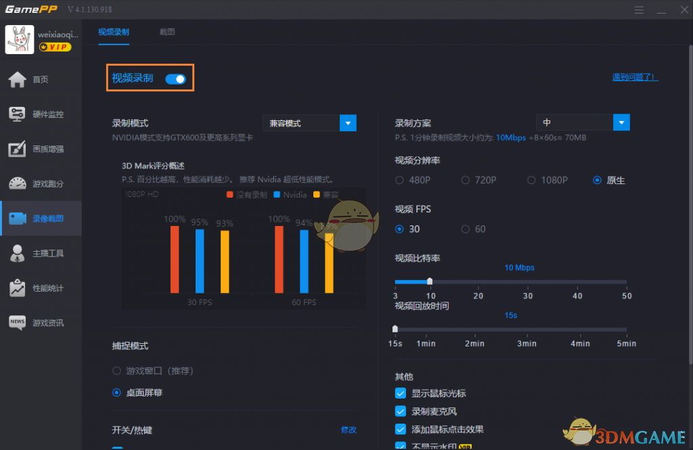Click the vertical scrollbar on right edge
The width and height of the screenshot is (693, 450).
coord(690,204)
